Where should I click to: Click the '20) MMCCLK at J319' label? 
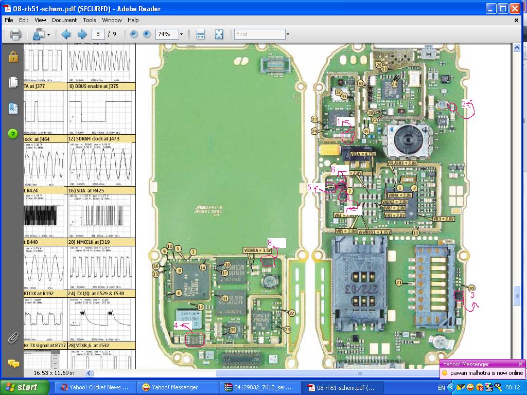[x=89, y=242]
